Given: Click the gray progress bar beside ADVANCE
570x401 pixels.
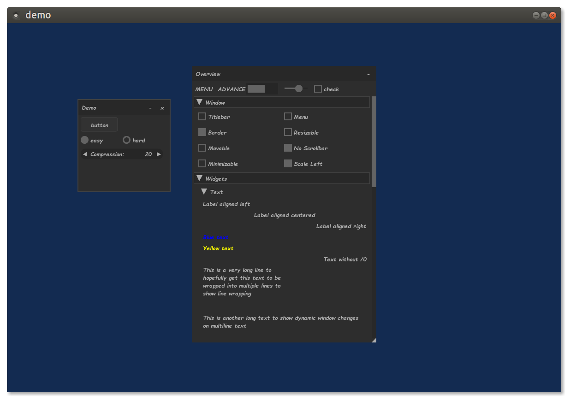Looking at the screenshot, I should coord(263,89).
